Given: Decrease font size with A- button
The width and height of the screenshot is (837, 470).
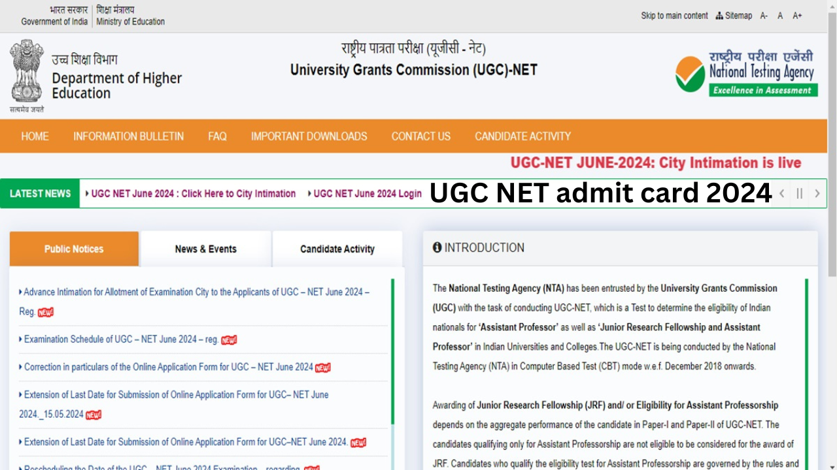Looking at the screenshot, I should 764,16.
